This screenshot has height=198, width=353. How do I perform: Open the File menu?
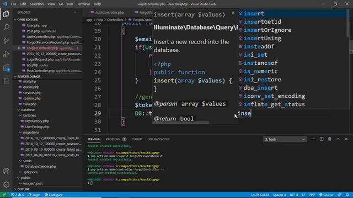click(x=13, y=4)
